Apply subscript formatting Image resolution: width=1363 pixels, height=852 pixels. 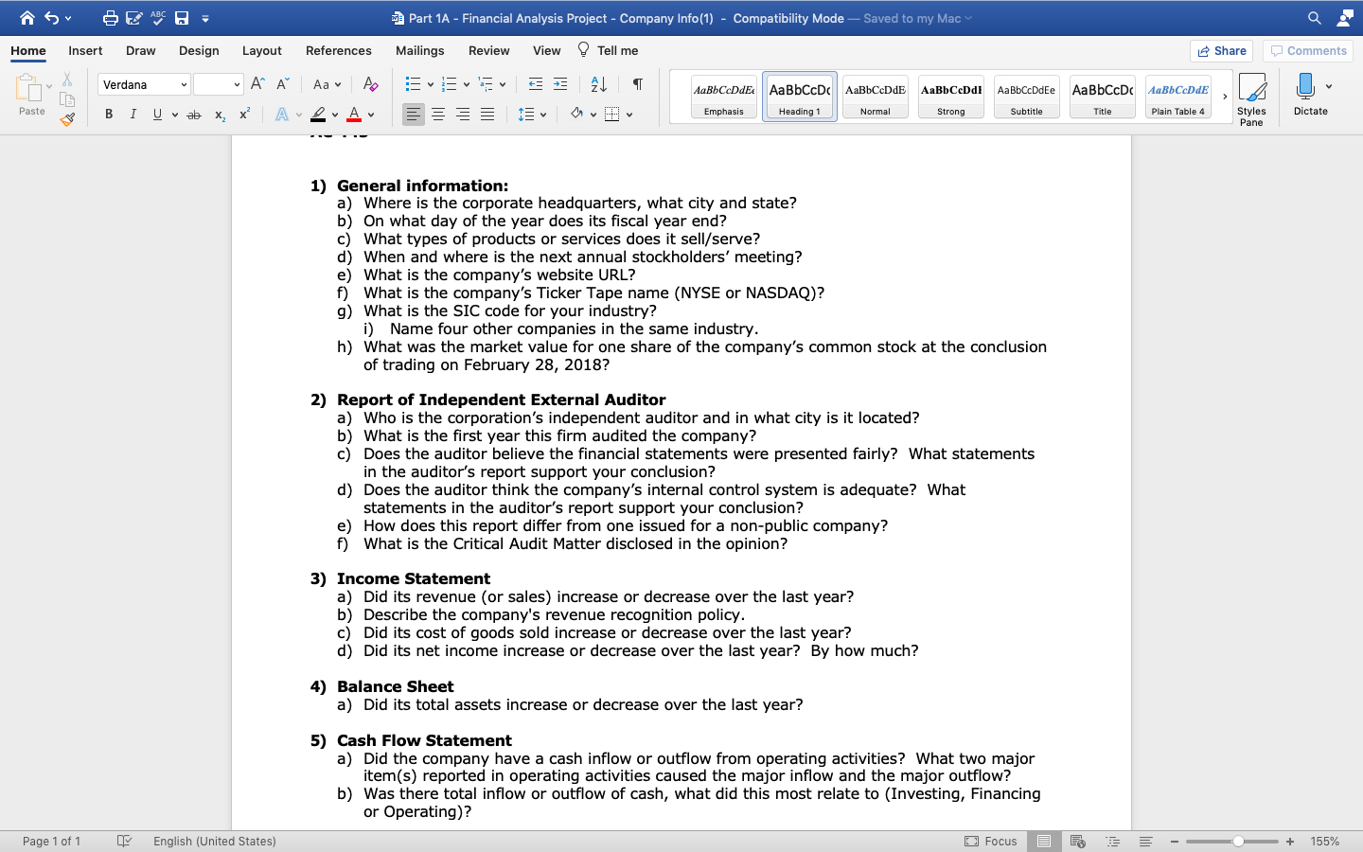click(219, 115)
